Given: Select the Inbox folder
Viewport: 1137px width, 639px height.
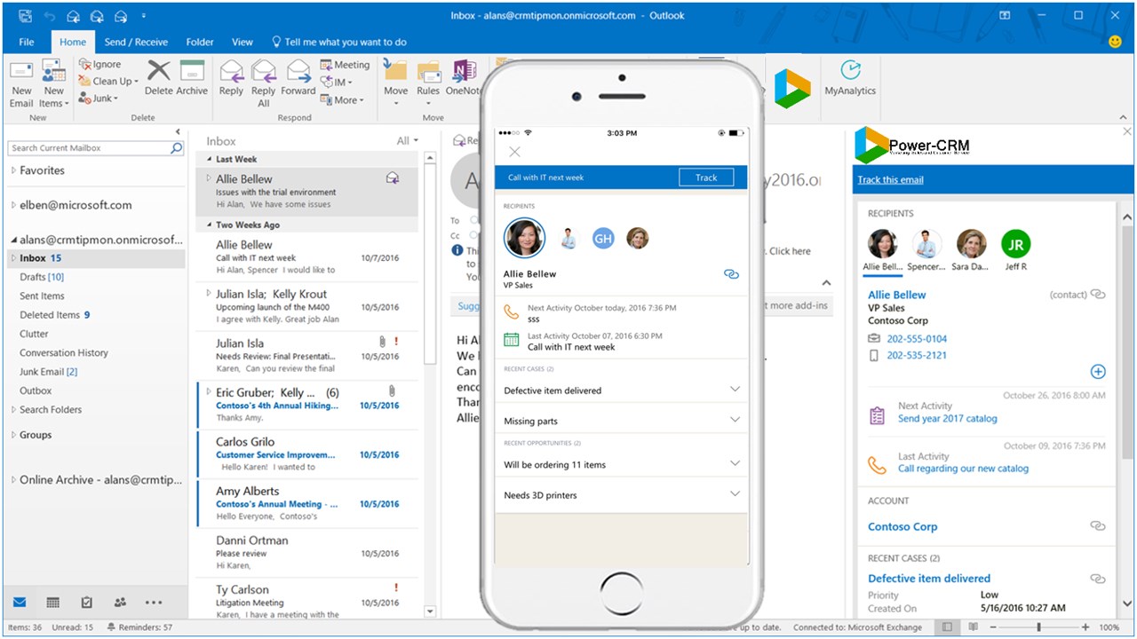Looking at the screenshot, I should click(97, 258).
